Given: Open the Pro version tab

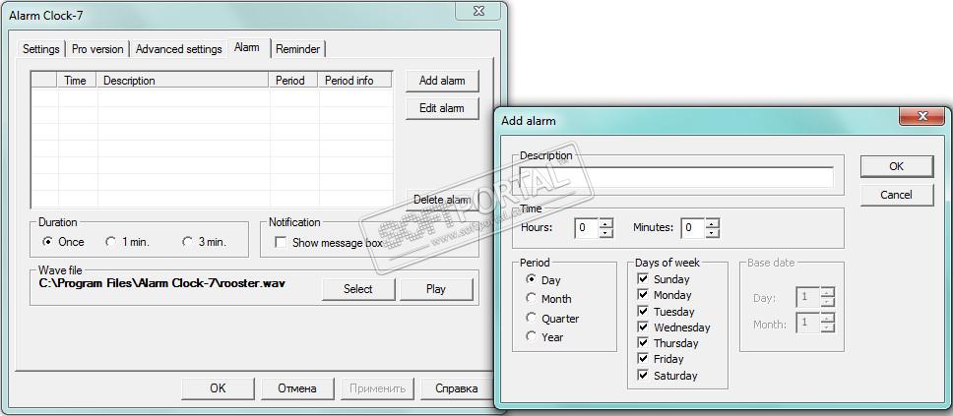Looking at the screenshot, I should tap(97, 49).
